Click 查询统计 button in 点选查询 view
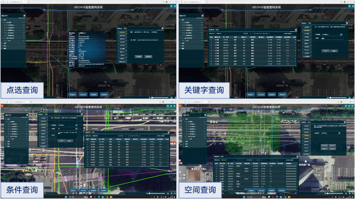The height and width of the screenshot is (199, 355). [73, 94]
